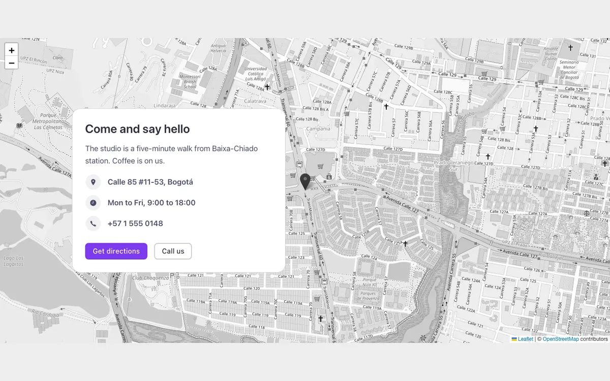Click the Prado Veraniego Sur map label
This screenshot has width=610, height=381.
(453, 166)
